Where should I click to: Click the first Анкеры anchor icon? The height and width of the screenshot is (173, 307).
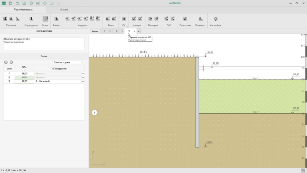click(134, 19)
